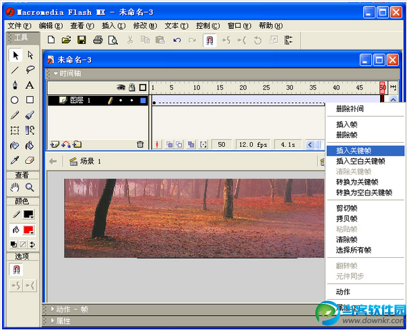Click the Delete Layer trash icon
This screenshot has width=407, height=330.
click(140, 144)
